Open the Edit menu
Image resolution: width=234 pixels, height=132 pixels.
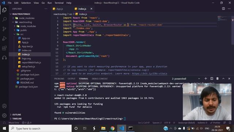(x=16, y=3)
